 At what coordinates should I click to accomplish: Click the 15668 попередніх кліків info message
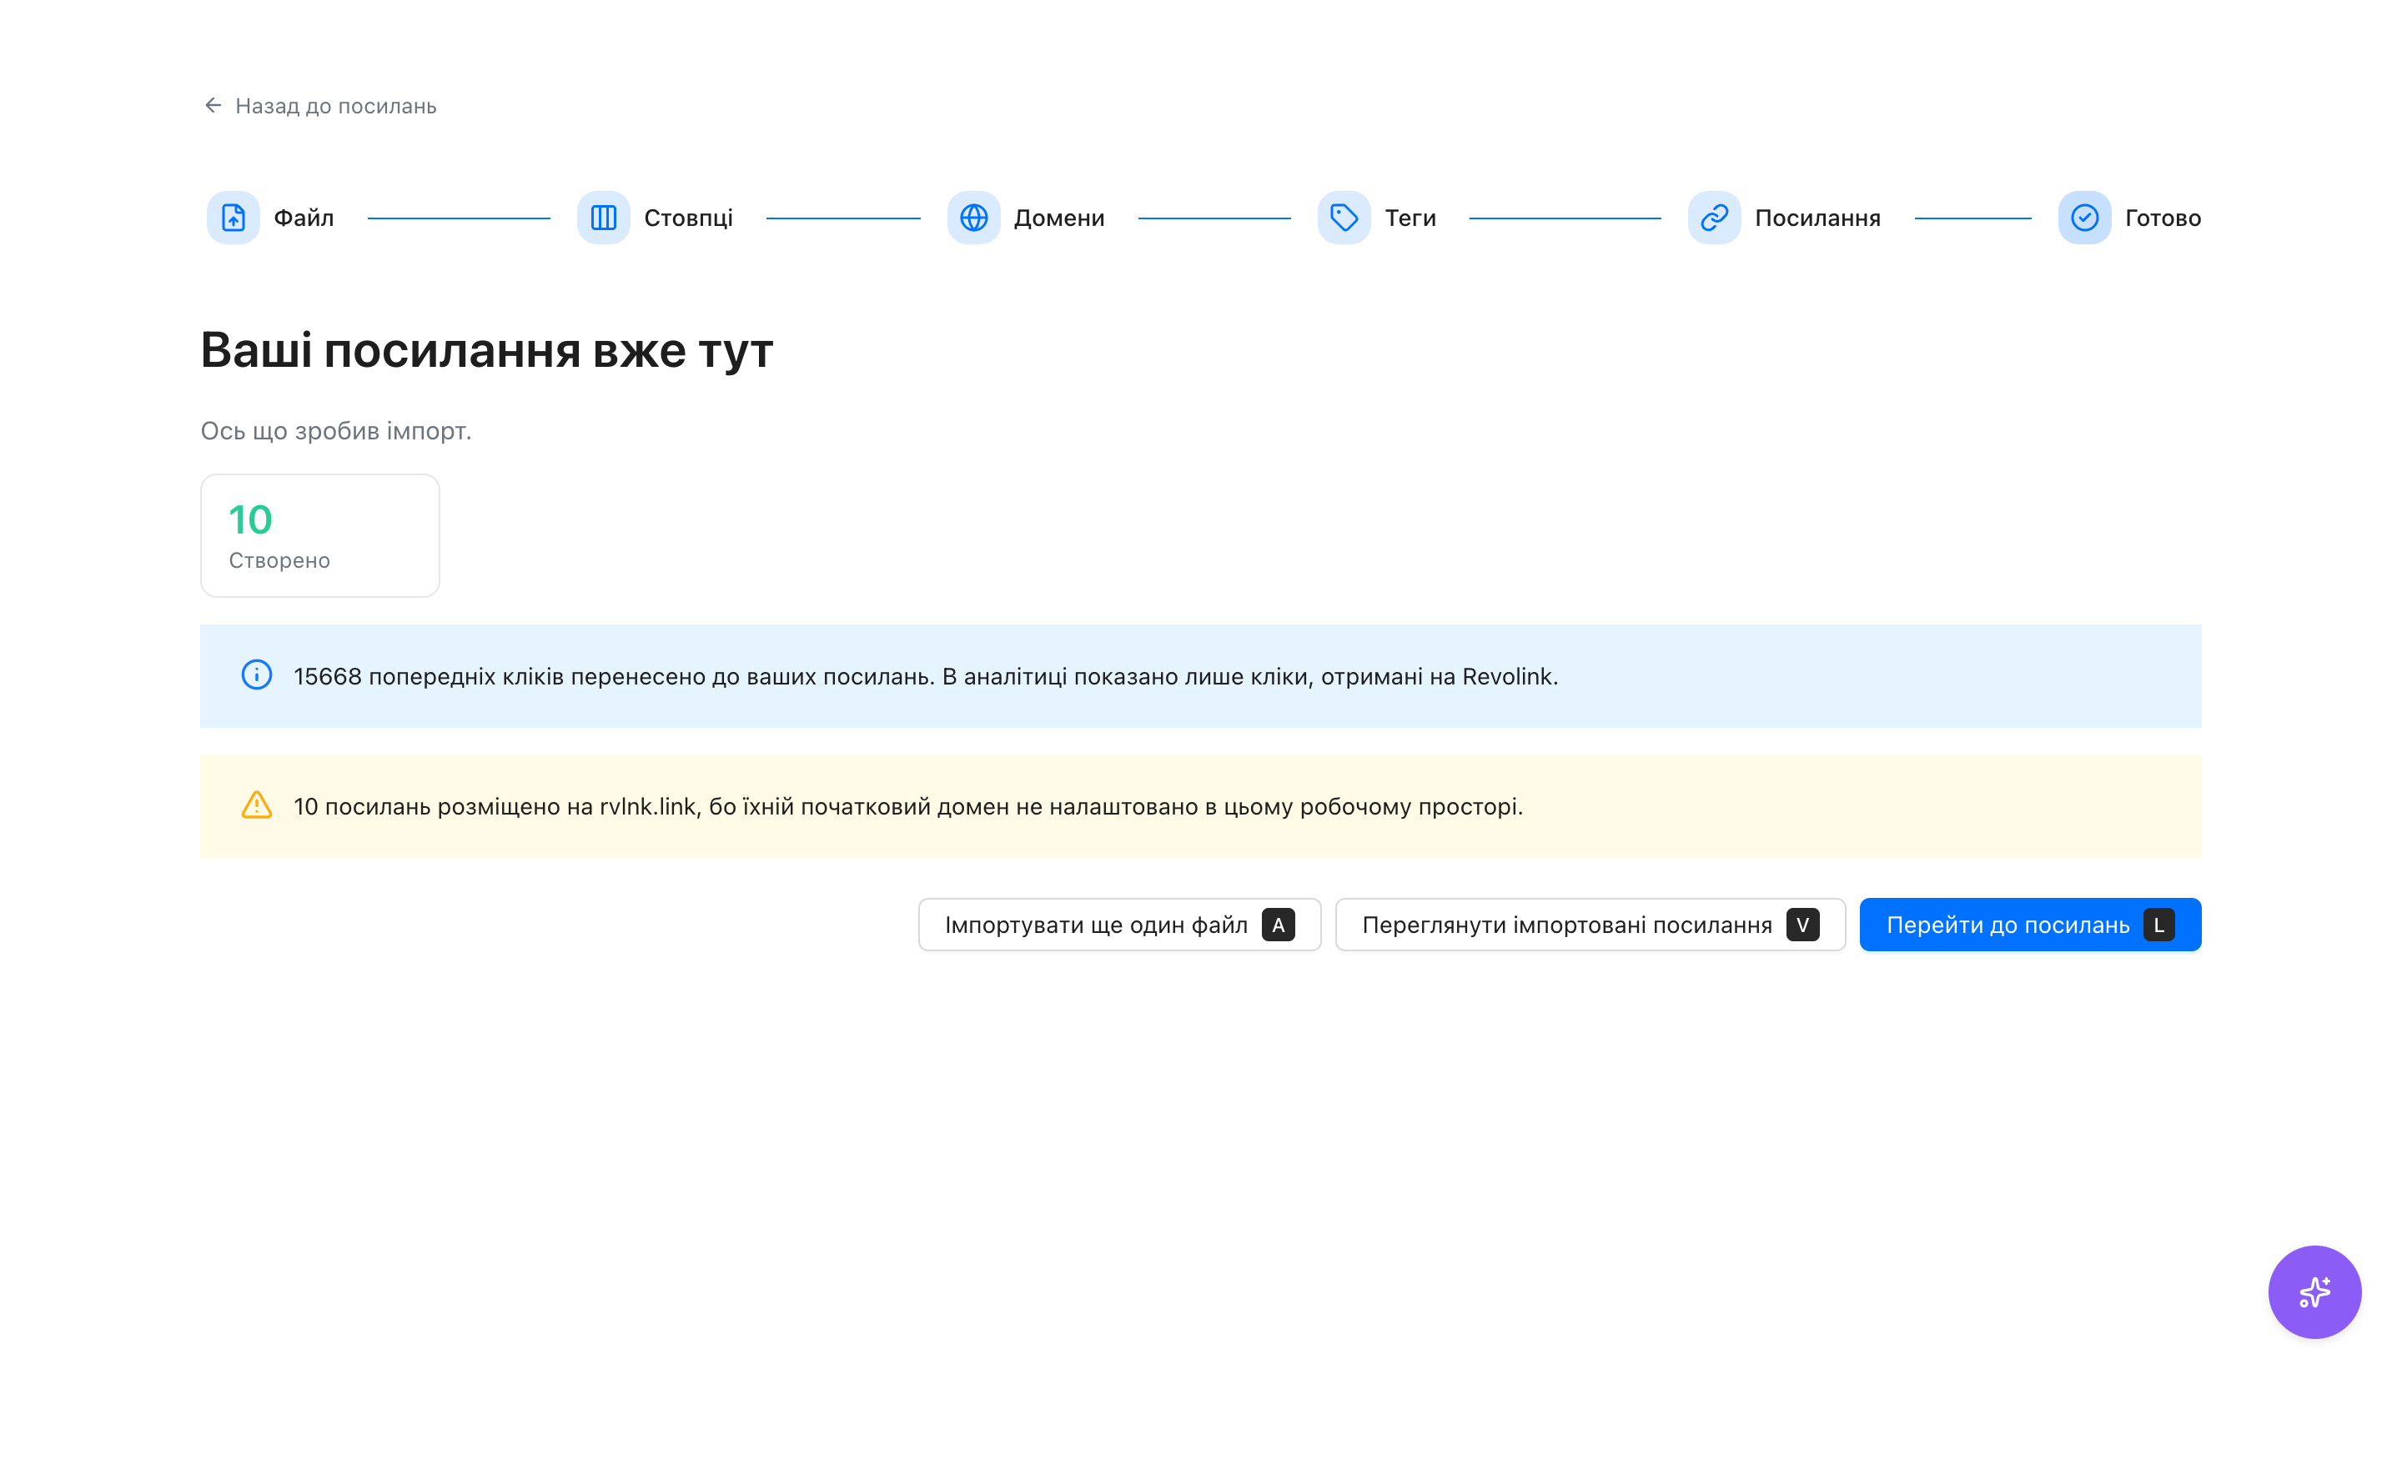925,676
